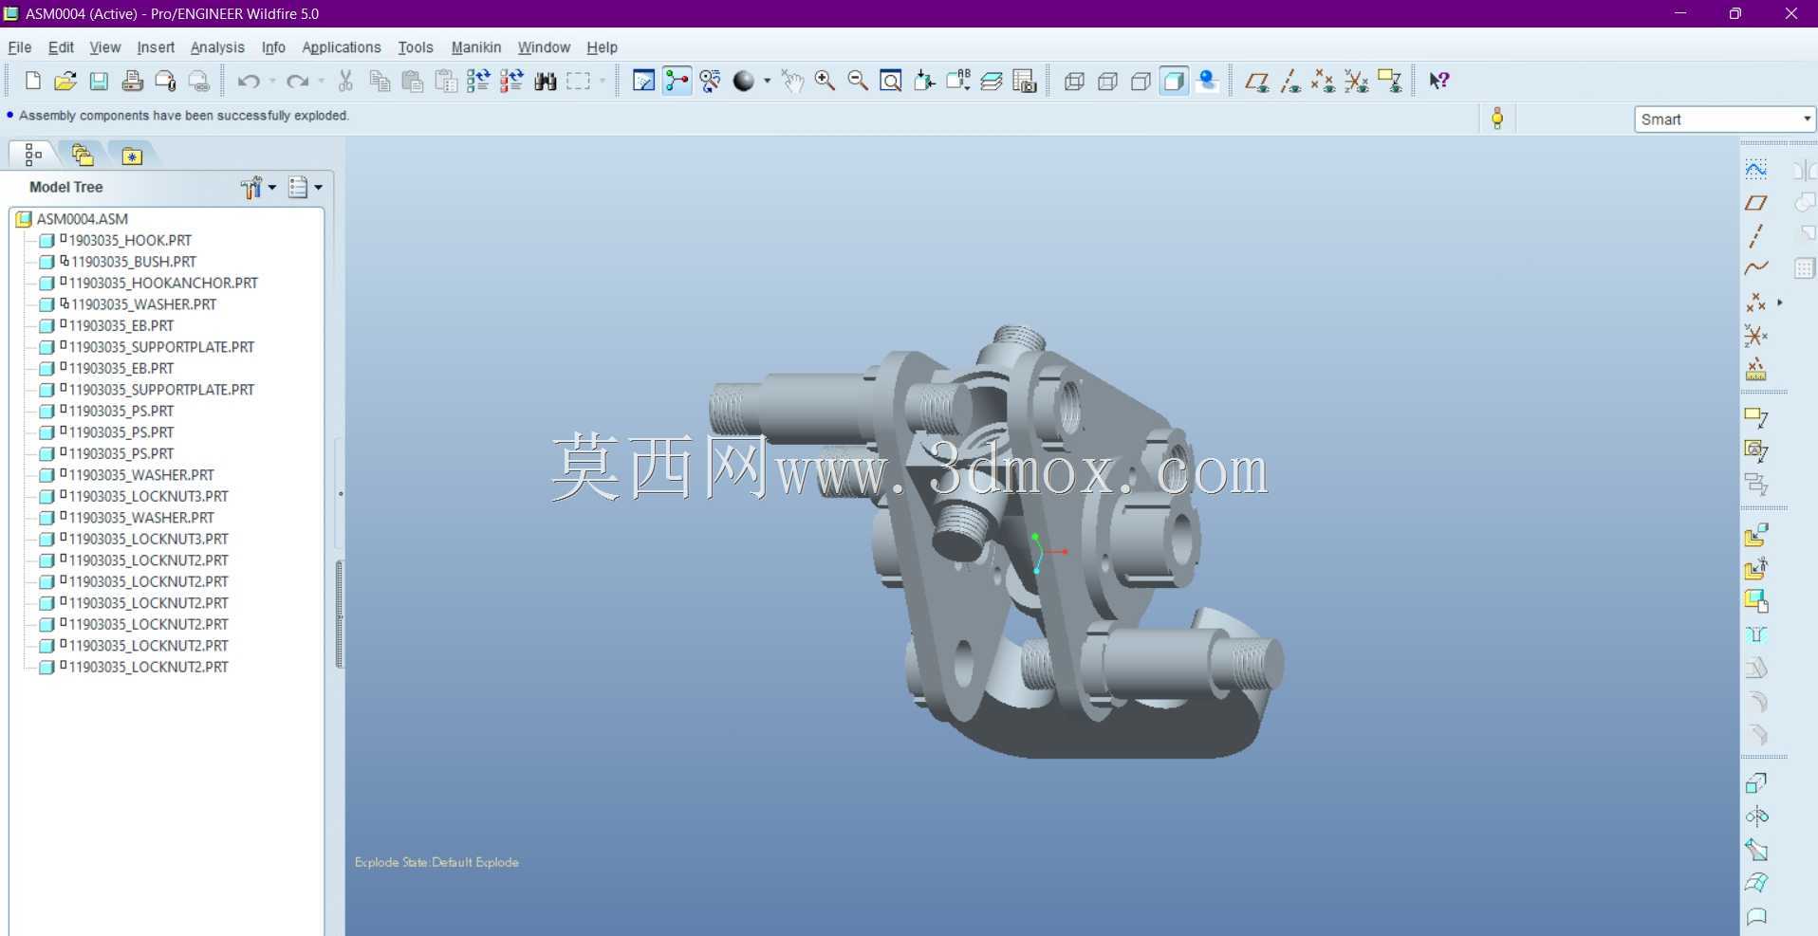Image resolution: width=1818 pixels, height=936 pixels.
Task: Undo the last action
Action: pyautogui.click(x=249, y=82)
